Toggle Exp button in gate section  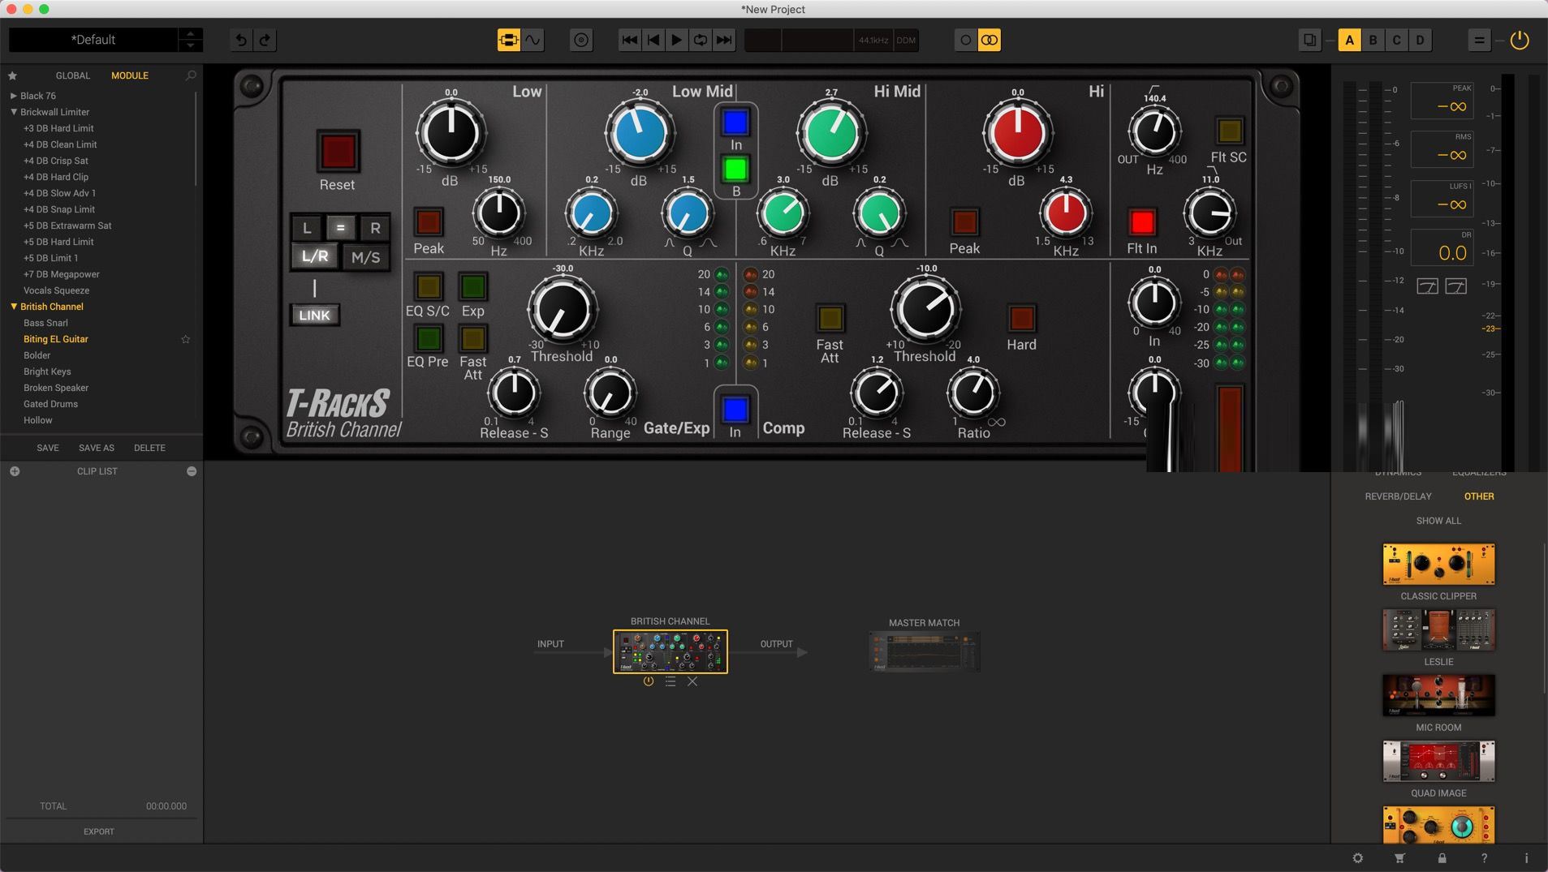pos(472,286)
